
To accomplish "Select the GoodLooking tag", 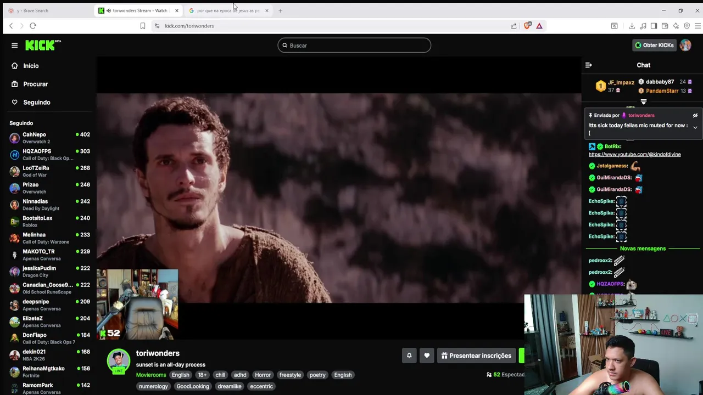I will click(x=193, y=387).
